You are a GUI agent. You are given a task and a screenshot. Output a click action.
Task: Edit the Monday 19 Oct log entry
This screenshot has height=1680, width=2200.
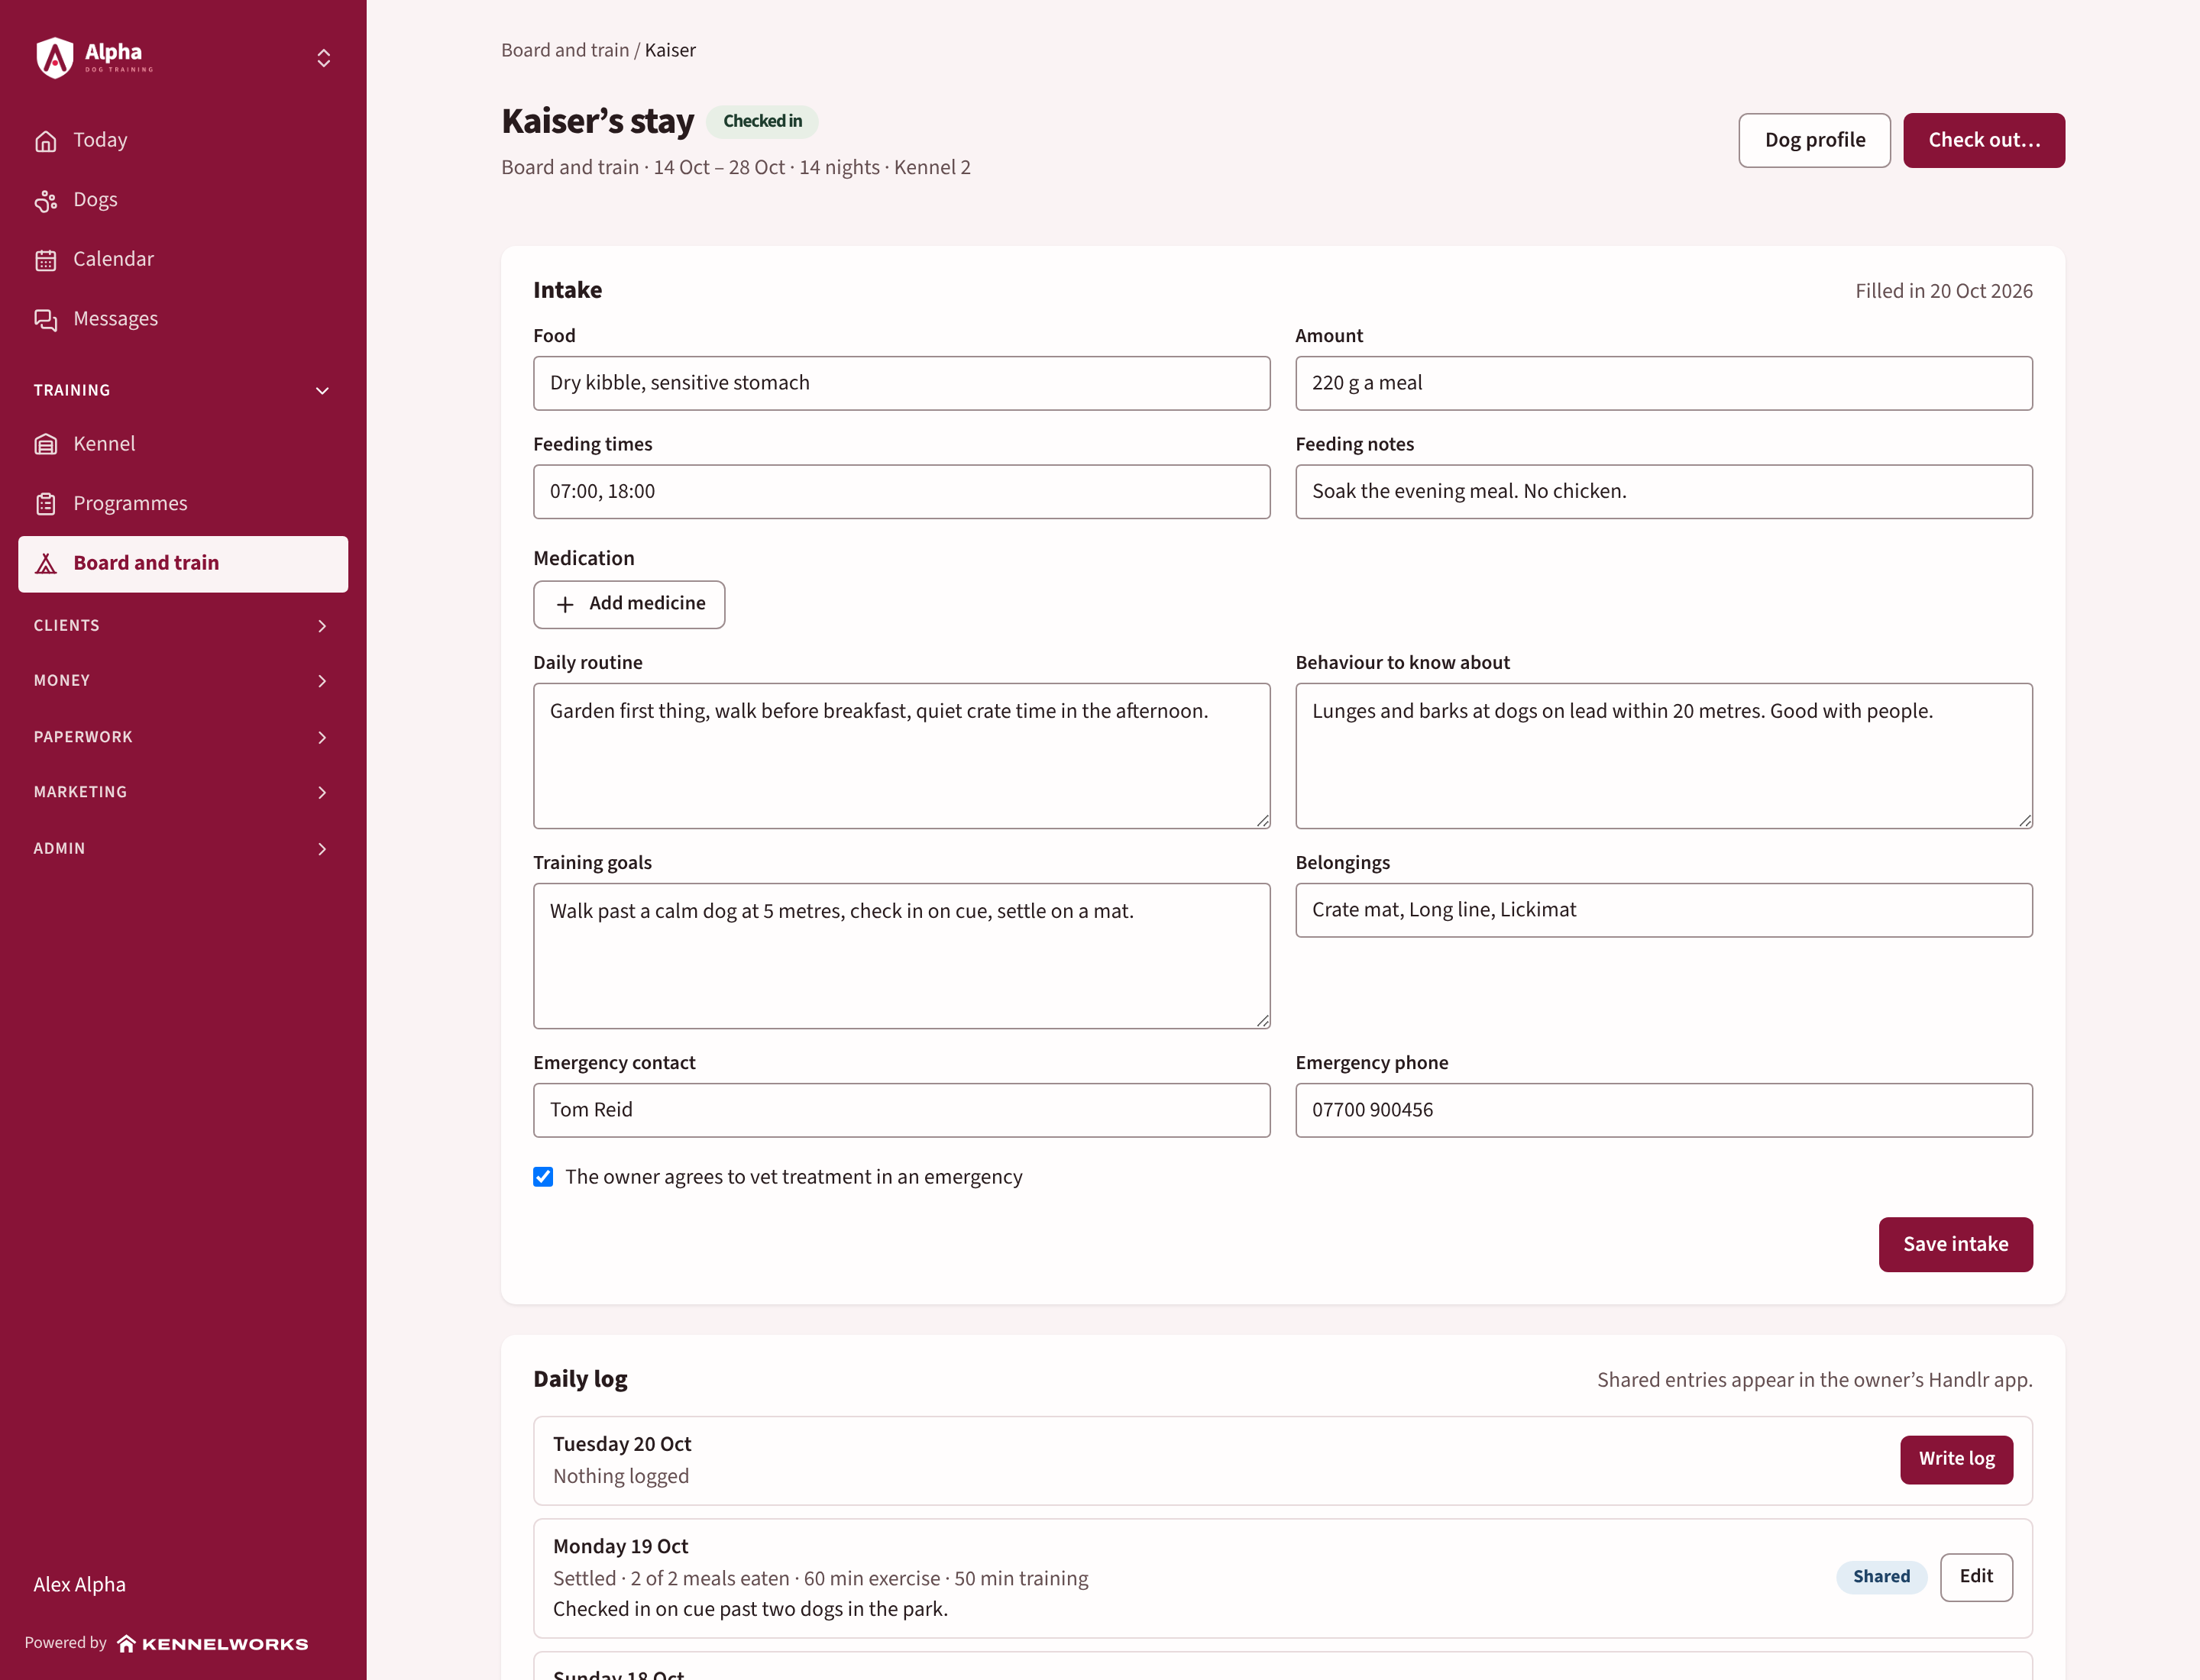1976,1577
